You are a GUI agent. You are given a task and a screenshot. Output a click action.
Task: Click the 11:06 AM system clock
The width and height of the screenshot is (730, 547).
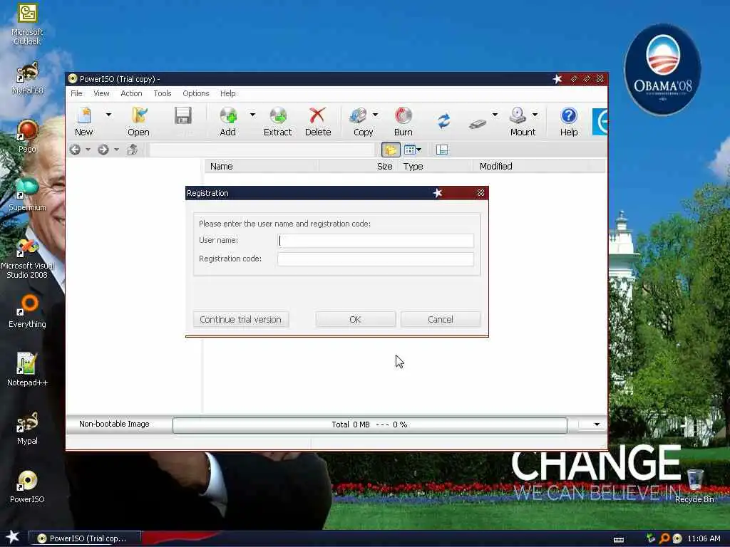[x=704, y=538]
